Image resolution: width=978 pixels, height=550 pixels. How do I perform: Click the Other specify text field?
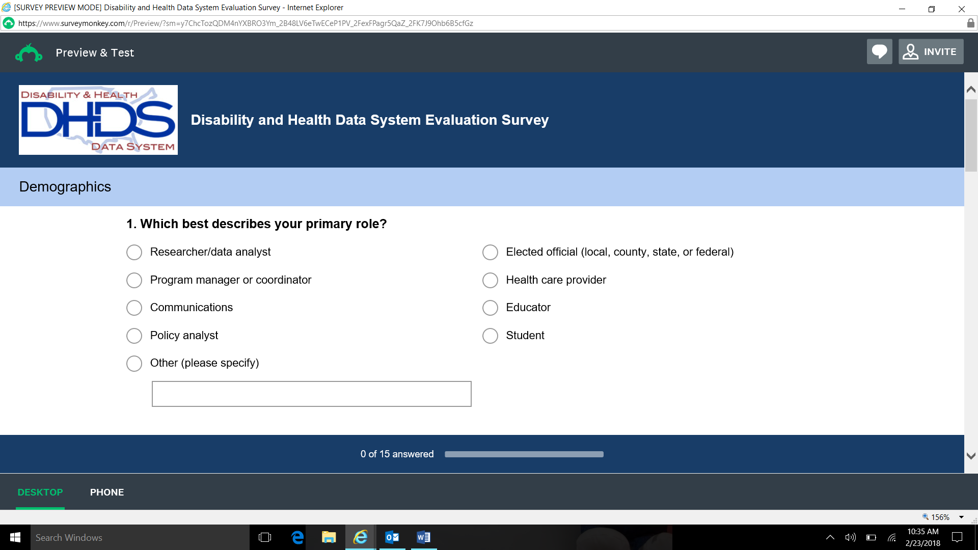point(311,394)
